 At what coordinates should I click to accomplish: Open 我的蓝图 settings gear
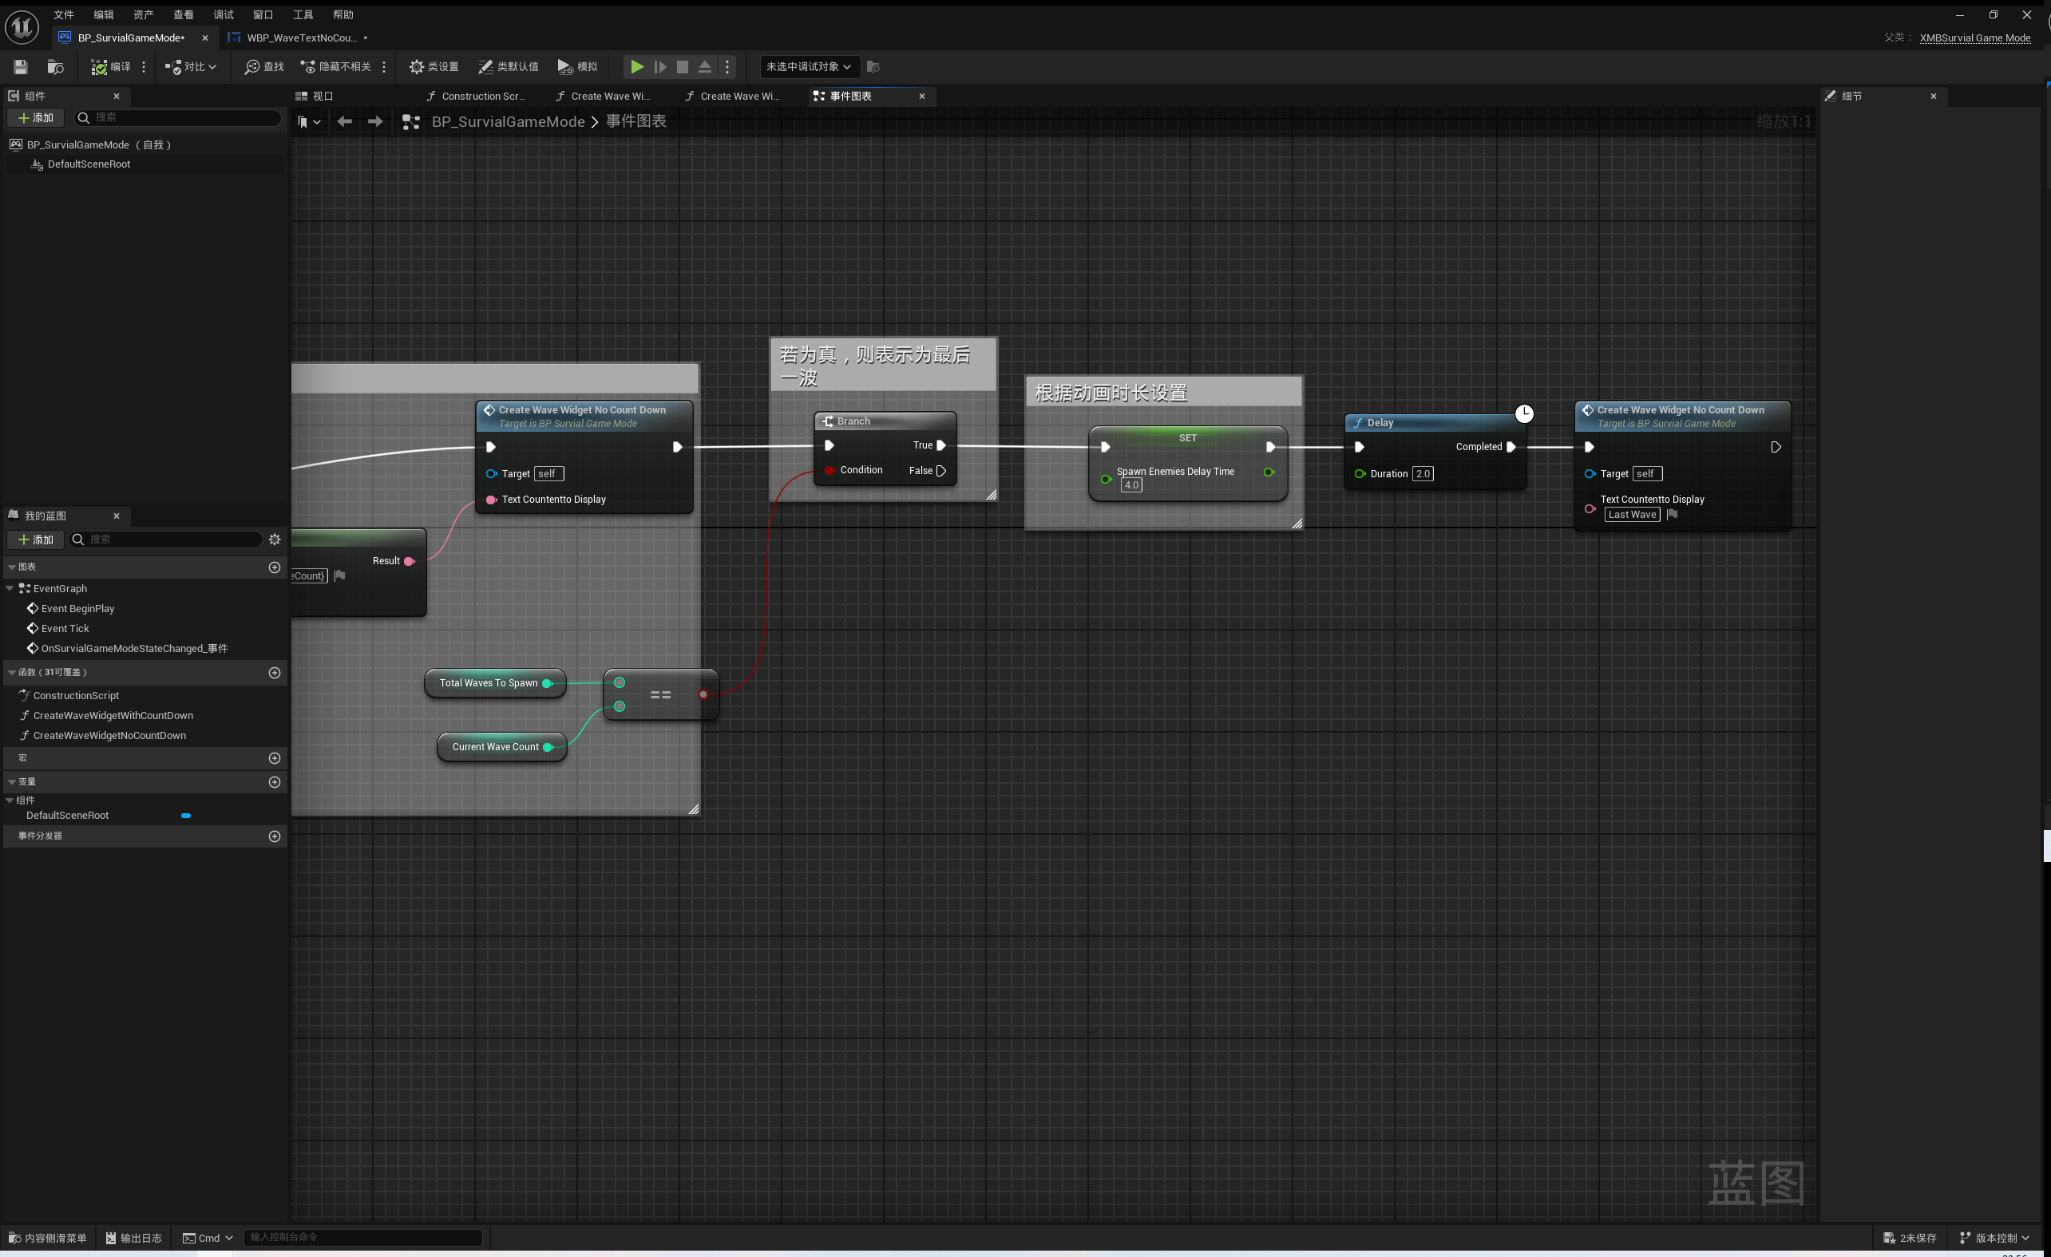coord(275,539)
